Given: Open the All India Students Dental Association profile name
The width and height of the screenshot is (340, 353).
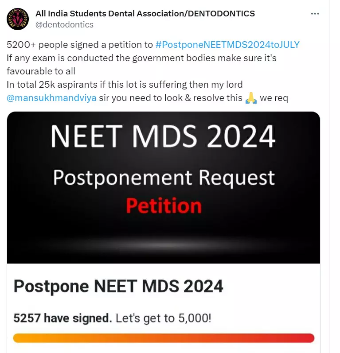Looking at the screenshot, I should (x=145, y=13).
